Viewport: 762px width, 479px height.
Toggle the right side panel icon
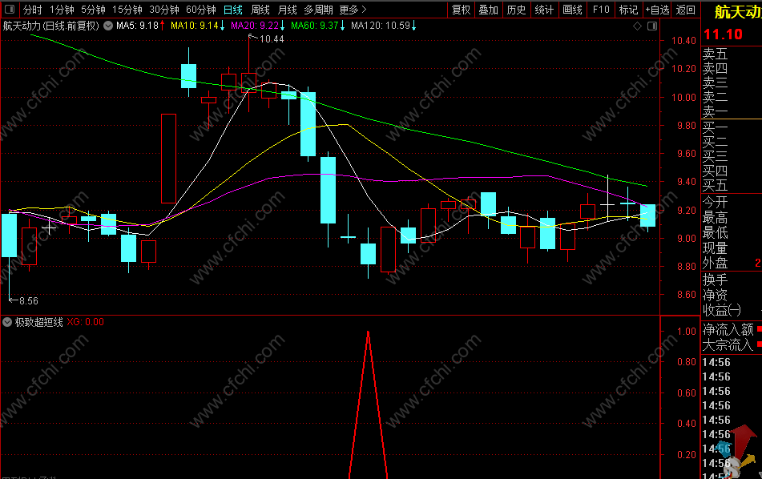[x=652, y=26]
